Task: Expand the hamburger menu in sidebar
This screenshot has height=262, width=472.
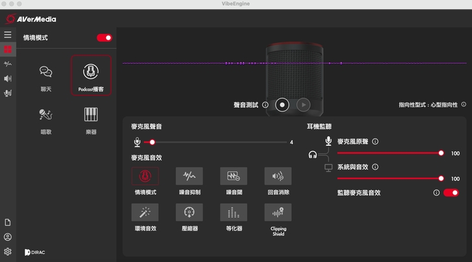Action: (8, 34)
